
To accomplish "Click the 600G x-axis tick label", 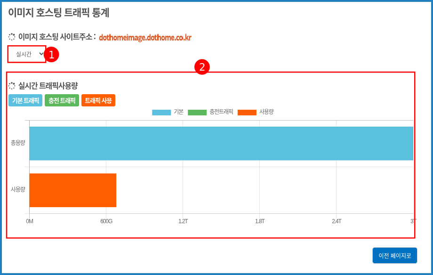I will 106,221.
